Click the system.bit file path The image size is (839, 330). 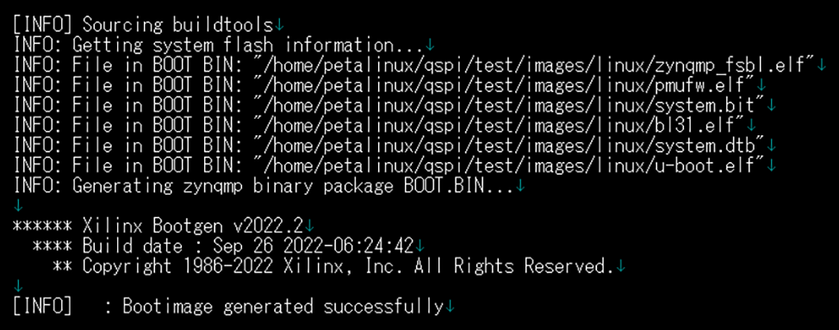(x=511, y=105)
